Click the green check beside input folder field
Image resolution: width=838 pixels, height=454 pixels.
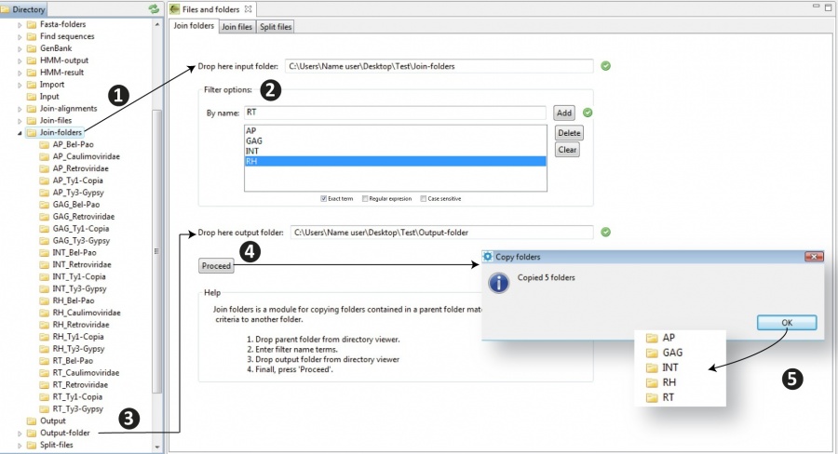[x=606, y=66]
